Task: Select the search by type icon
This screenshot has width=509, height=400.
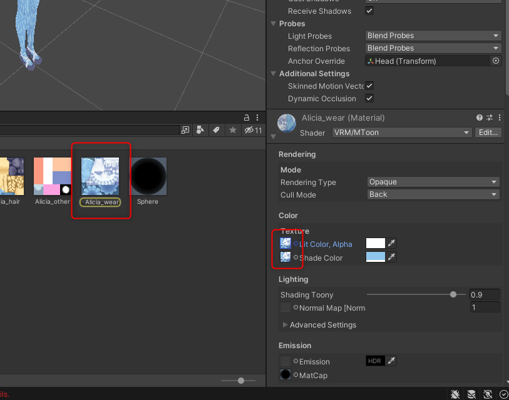Action: (x=199, y=129)
